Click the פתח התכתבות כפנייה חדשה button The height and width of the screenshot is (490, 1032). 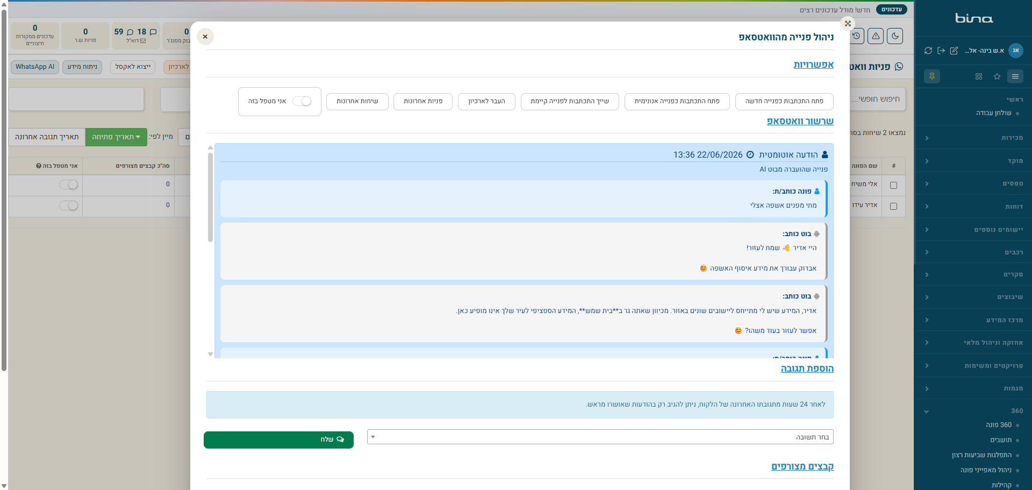(784, 101)
